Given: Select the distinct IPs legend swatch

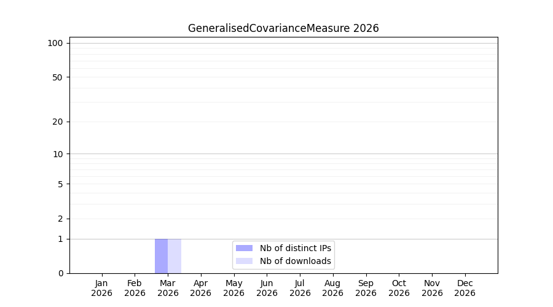Looking at the screenshot, I should [x=244, y=248].
